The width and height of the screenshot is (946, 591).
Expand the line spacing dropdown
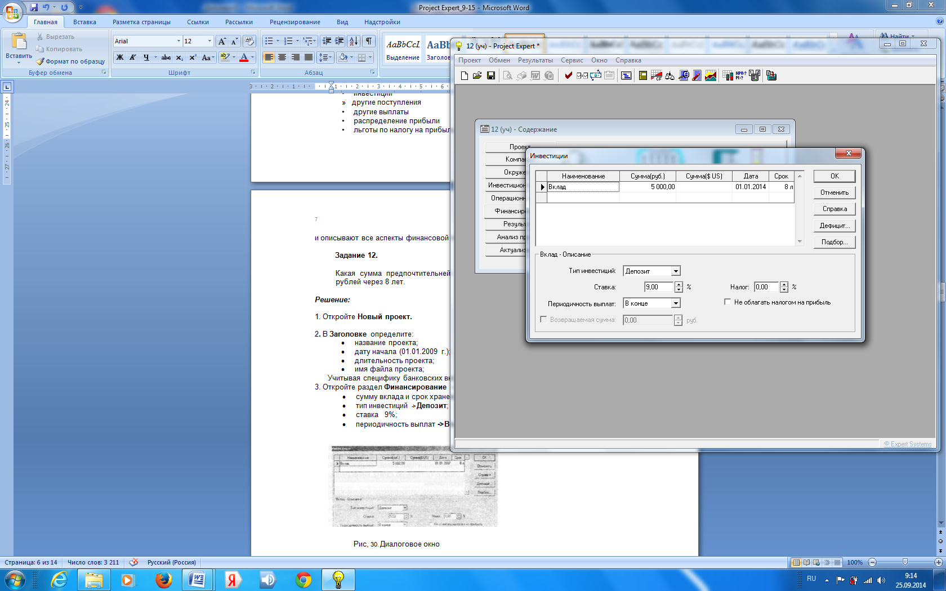331,57
